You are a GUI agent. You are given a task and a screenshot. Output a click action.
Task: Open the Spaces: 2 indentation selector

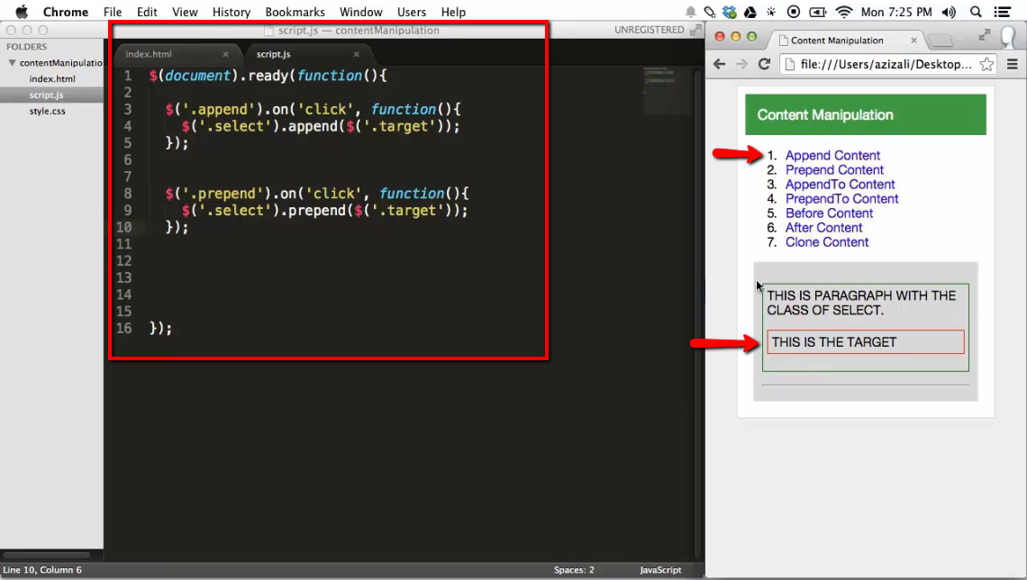click(574, 569)
